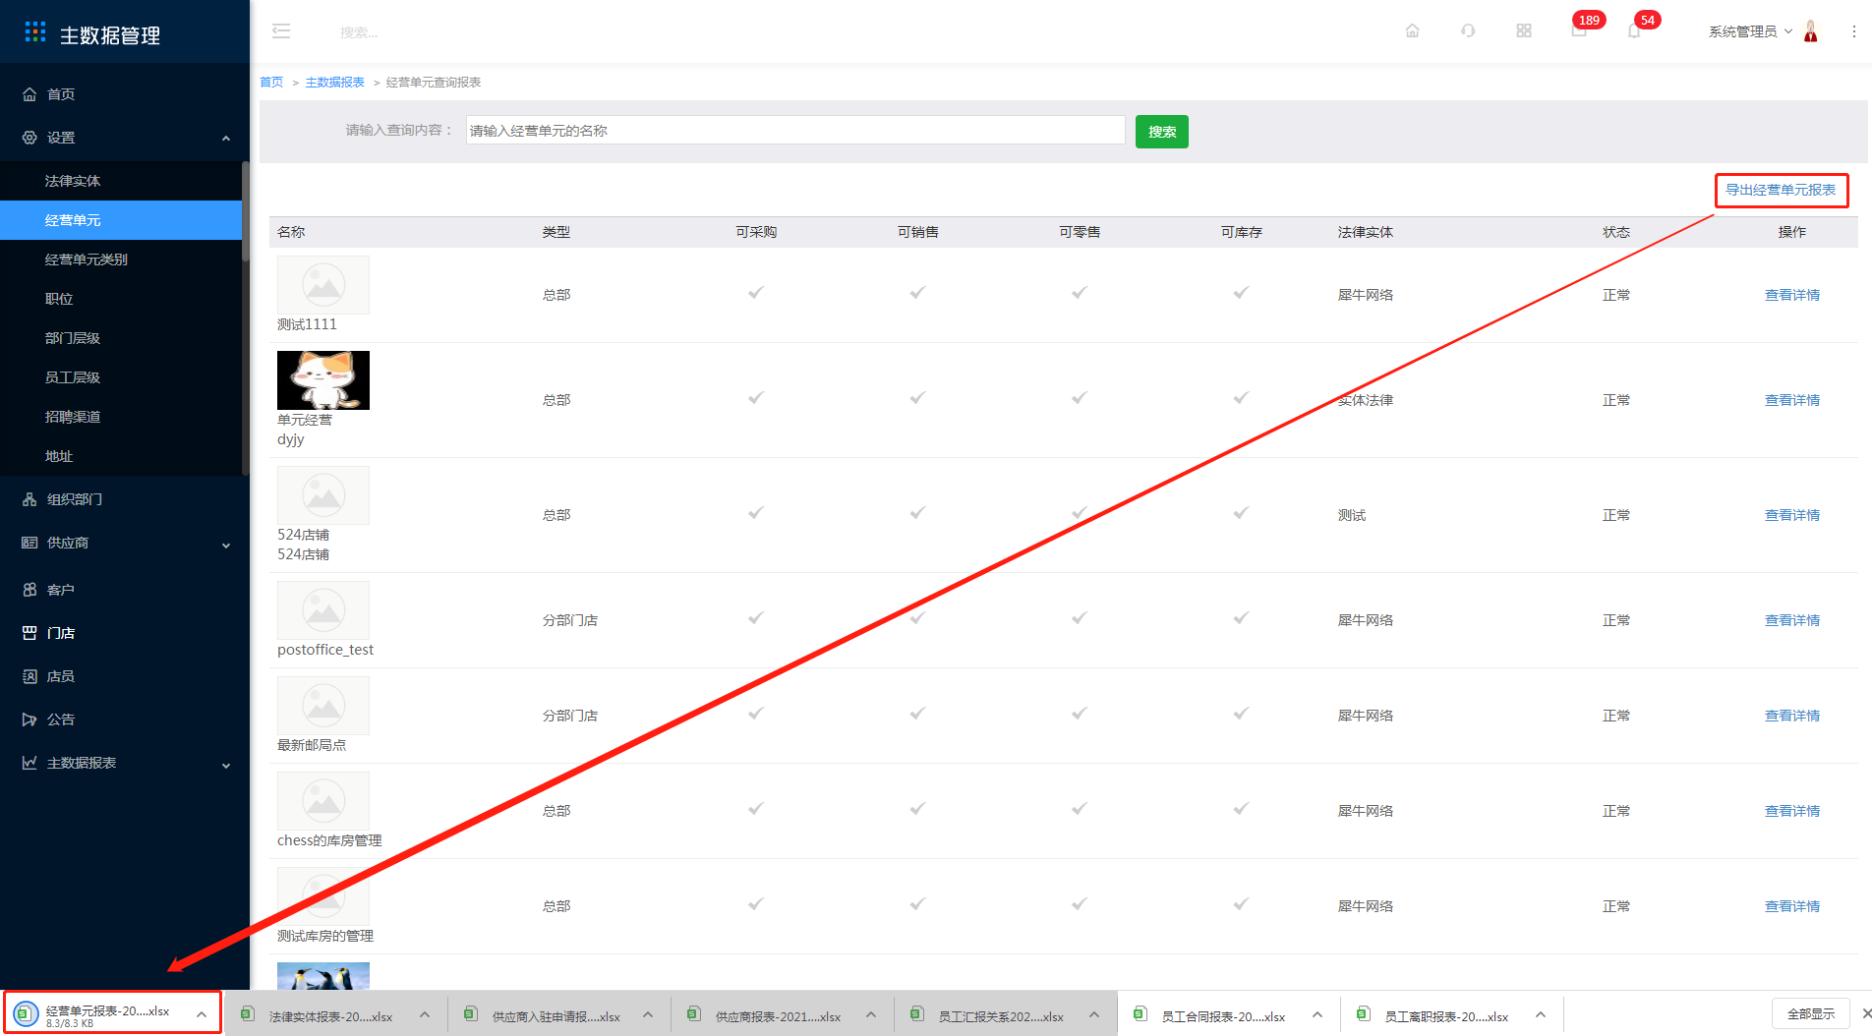Click 查看详情 for 最新邮局点 row
This screenshot has width=1872, height=1036.
tap(1791, 716)
